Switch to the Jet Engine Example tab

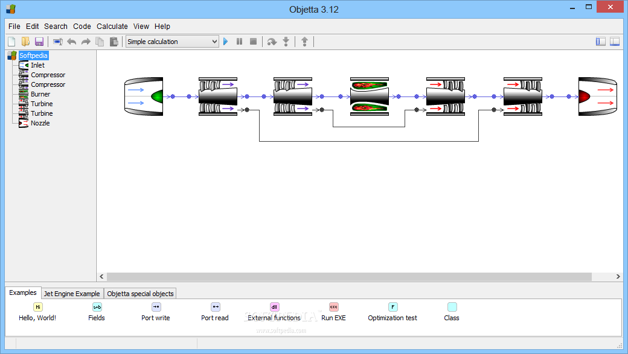[x=72, y=294]
